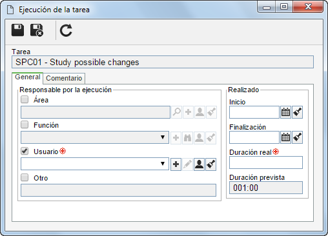
Task: Switch to the Comentario tab
Action: point(64,78)
